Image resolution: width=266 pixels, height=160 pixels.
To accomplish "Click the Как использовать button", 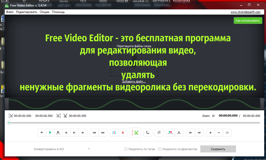I will tap(248, 21).
